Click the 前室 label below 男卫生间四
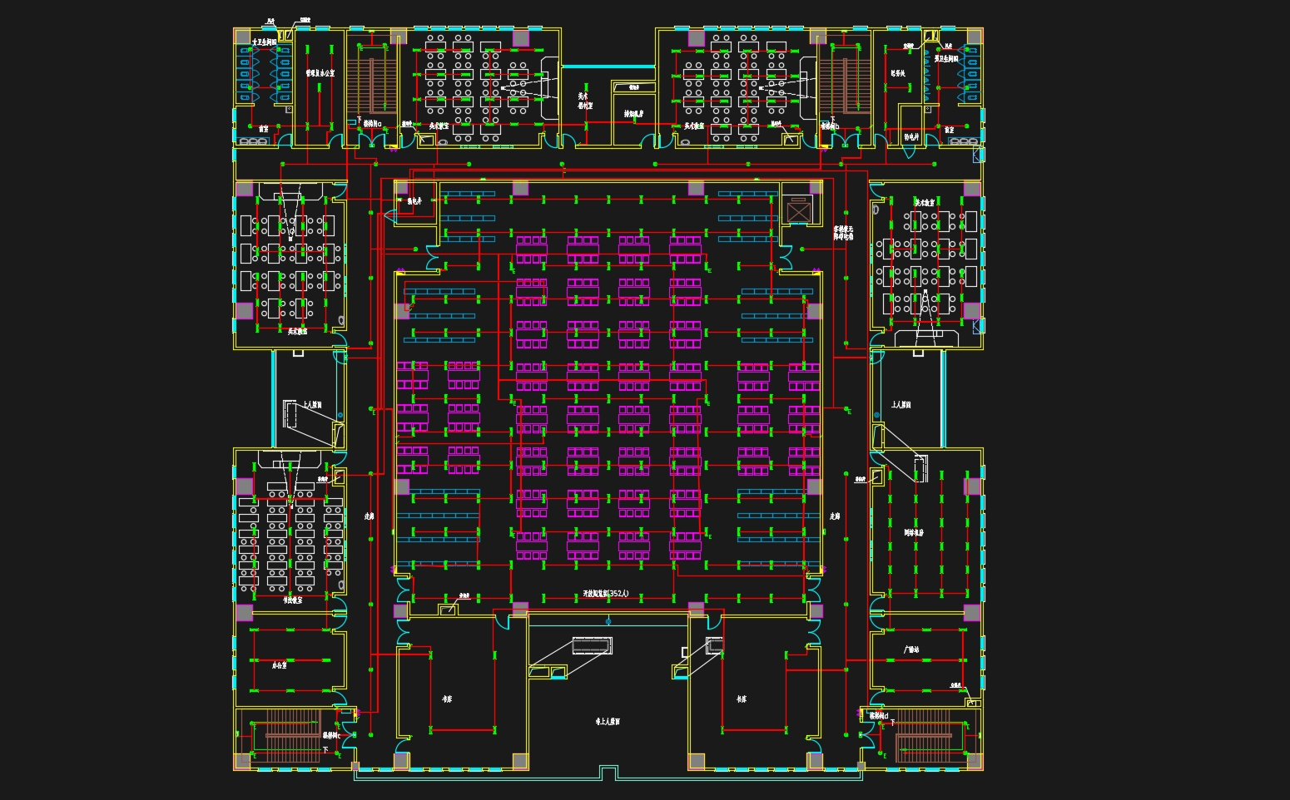 tap(949, 130)
